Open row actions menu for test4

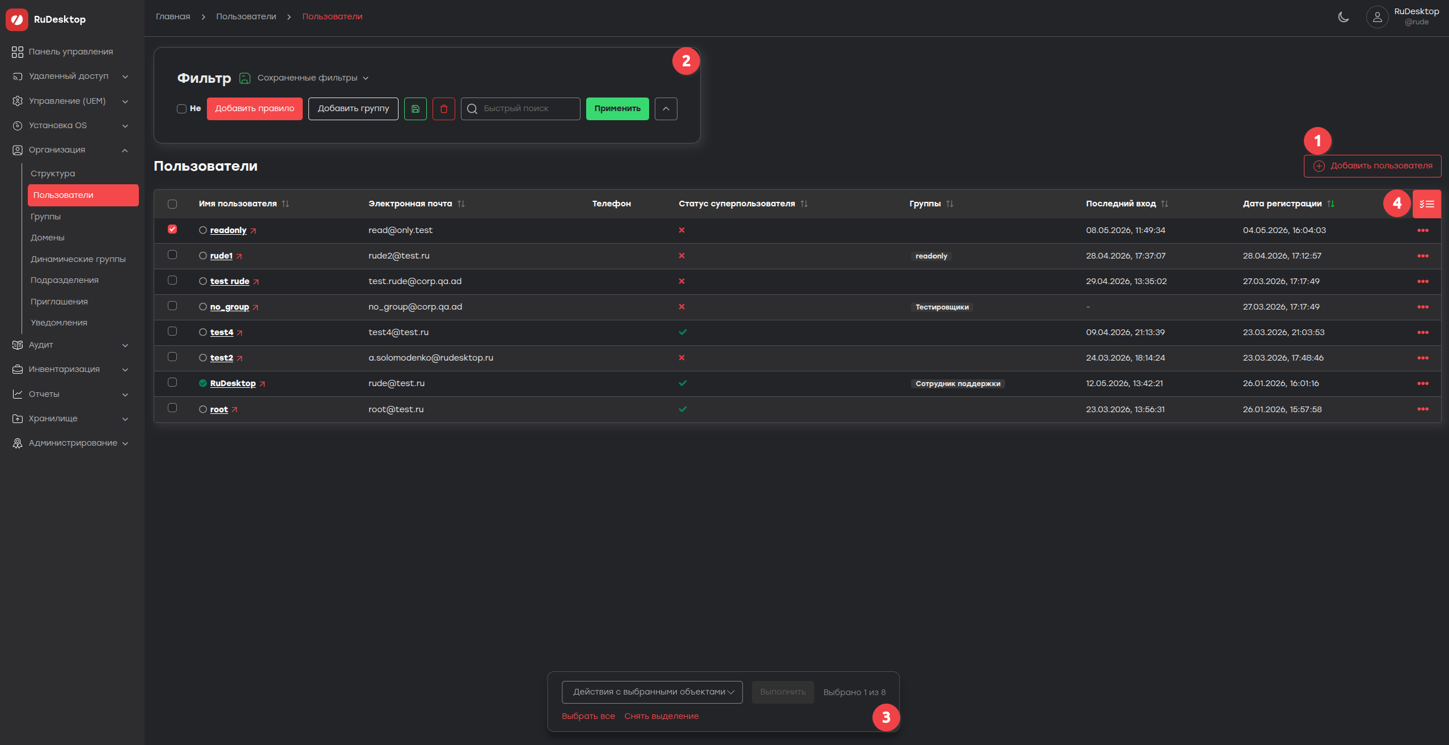[1423, 333]
